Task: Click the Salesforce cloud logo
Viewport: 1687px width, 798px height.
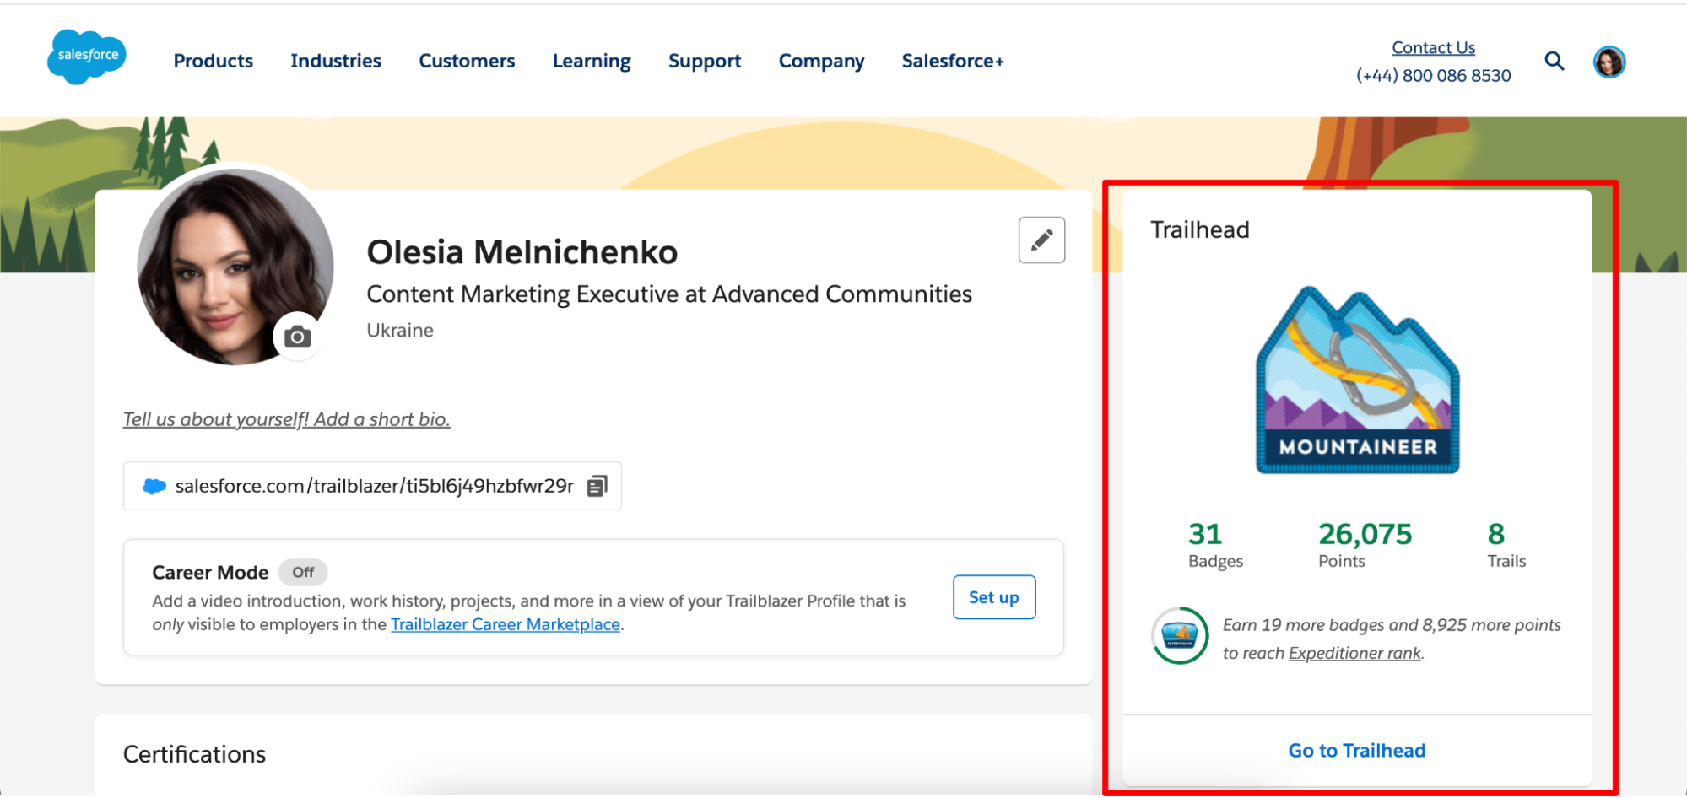Action: point(87,57)
